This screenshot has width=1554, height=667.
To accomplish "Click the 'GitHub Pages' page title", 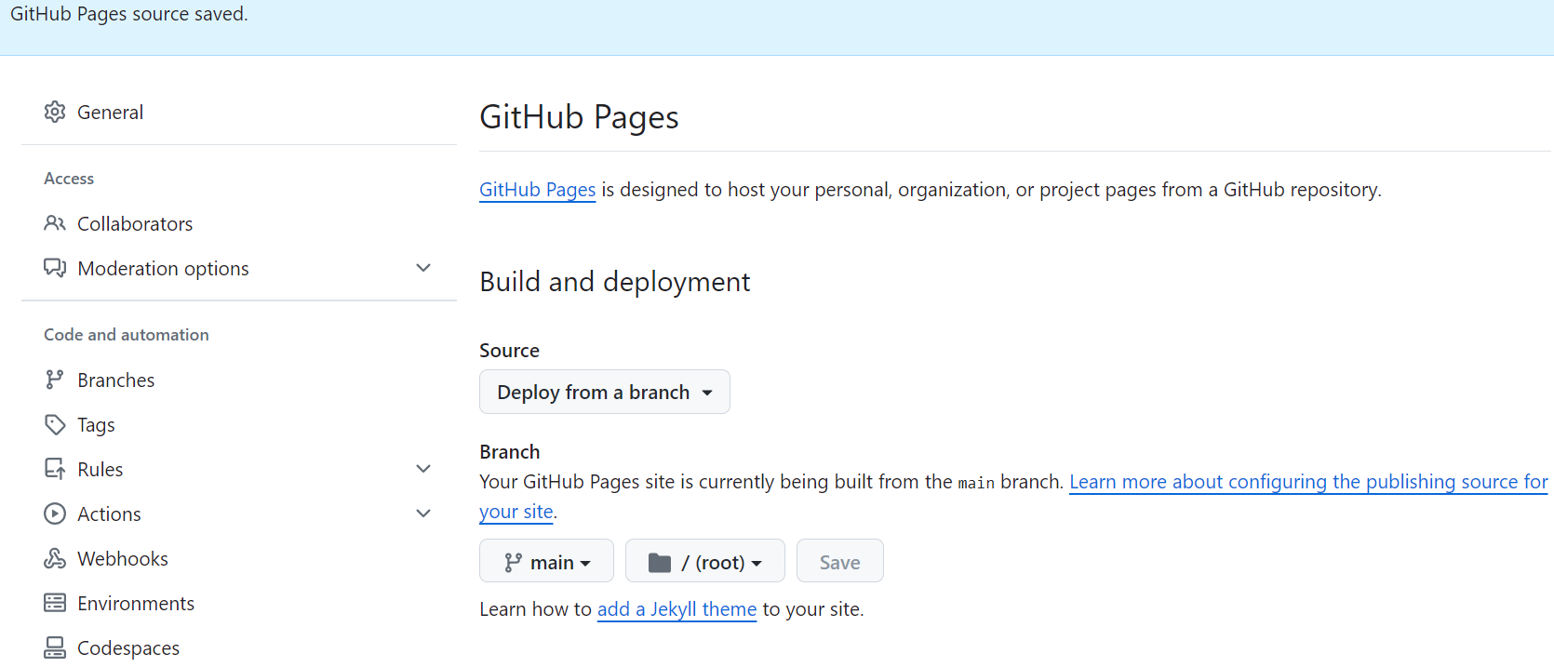I will [579, 117].
